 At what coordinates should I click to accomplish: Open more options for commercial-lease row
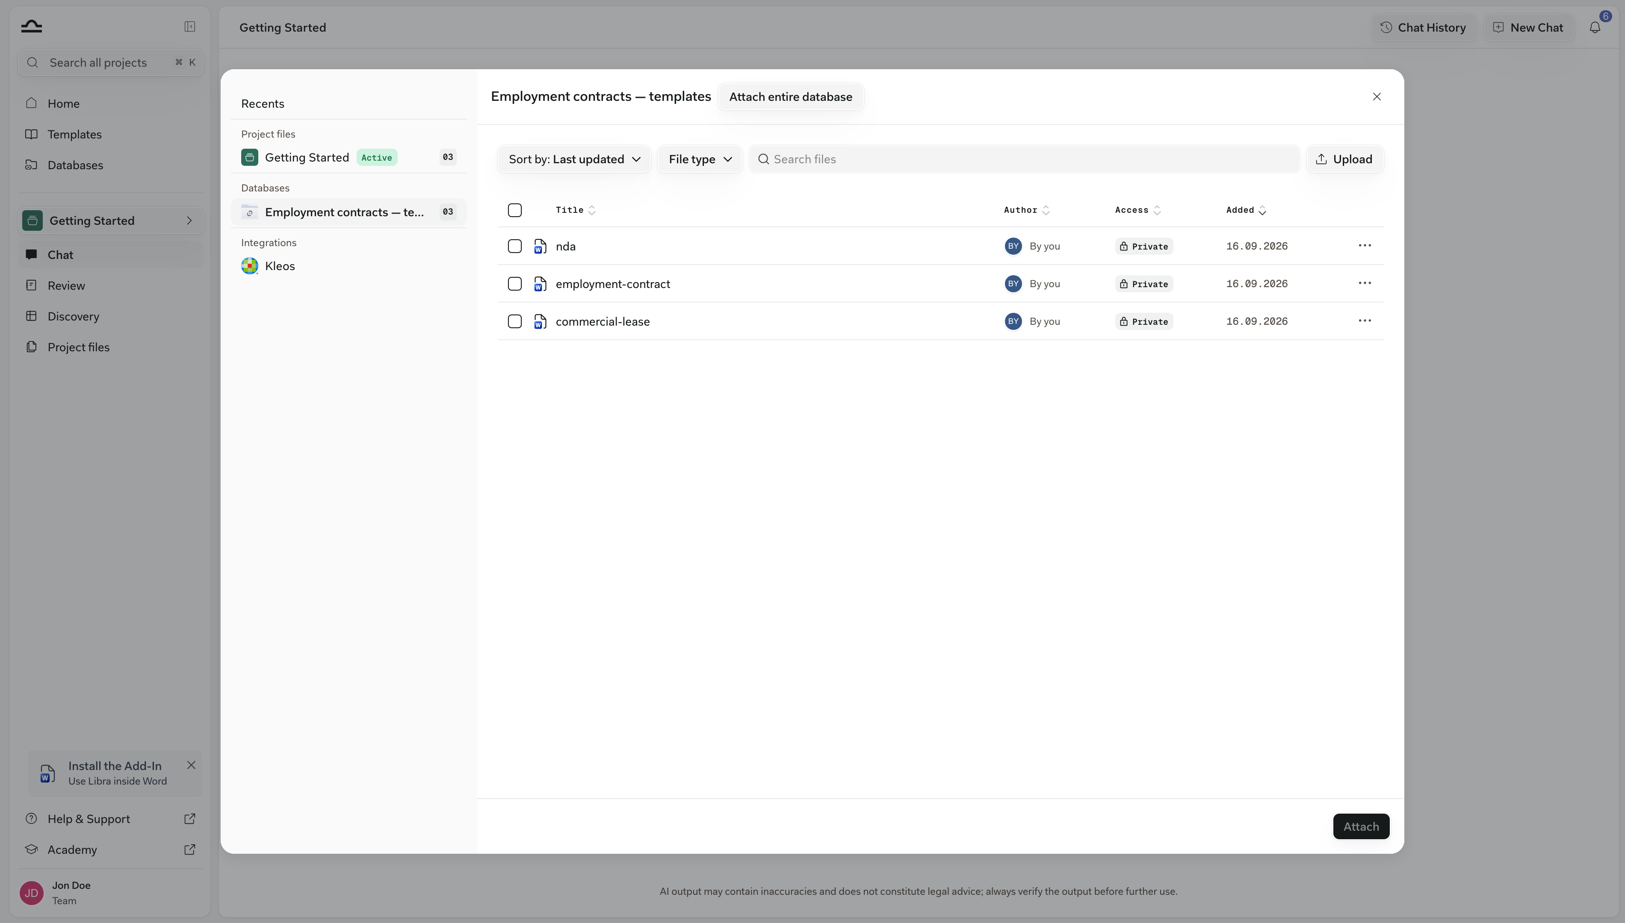tap(1364, 321)
